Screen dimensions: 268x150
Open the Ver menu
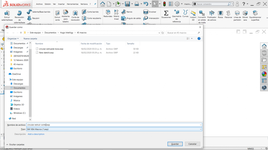tap(54, 4)
